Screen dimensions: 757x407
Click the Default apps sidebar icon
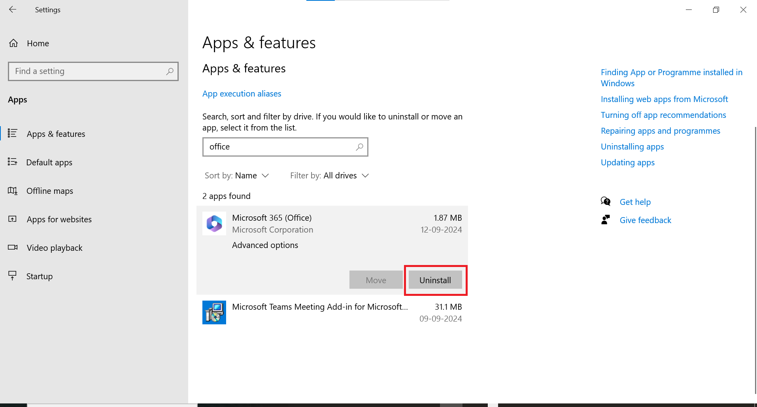click(13, 162)
